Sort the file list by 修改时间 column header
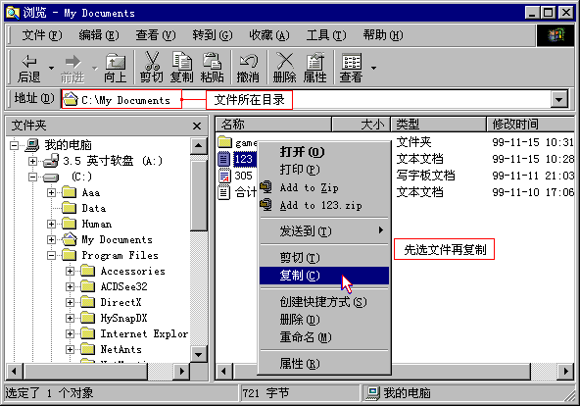 tap(530, 124)
